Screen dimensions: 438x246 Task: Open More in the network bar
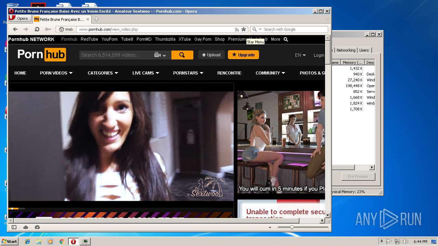[275, 39]
